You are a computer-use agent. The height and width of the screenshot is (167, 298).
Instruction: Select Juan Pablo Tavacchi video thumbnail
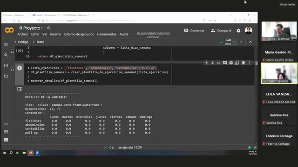(279, 73)
